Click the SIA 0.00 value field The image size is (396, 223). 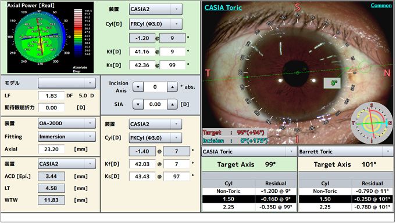tap(155, 104)
